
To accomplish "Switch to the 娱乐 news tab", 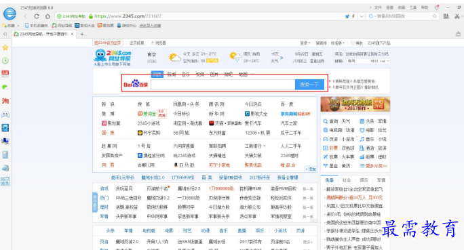I will click(364, 180).
